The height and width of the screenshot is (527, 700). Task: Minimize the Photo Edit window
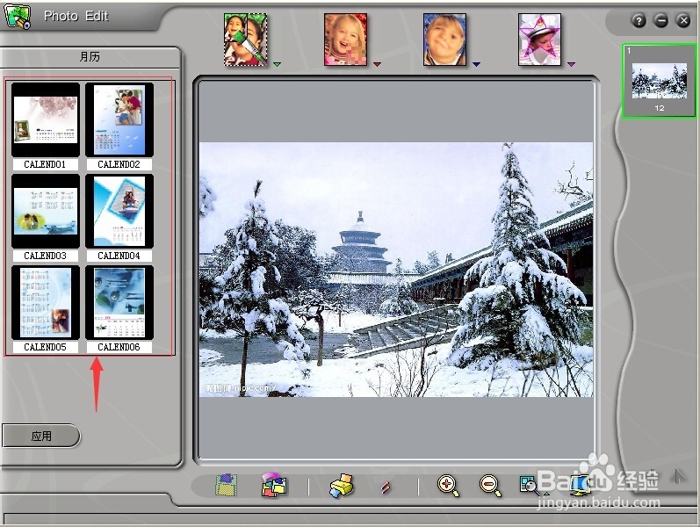click(661, 20)
